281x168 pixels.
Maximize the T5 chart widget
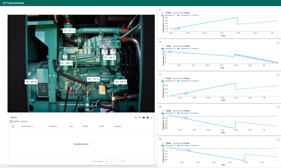coord(278,140)
